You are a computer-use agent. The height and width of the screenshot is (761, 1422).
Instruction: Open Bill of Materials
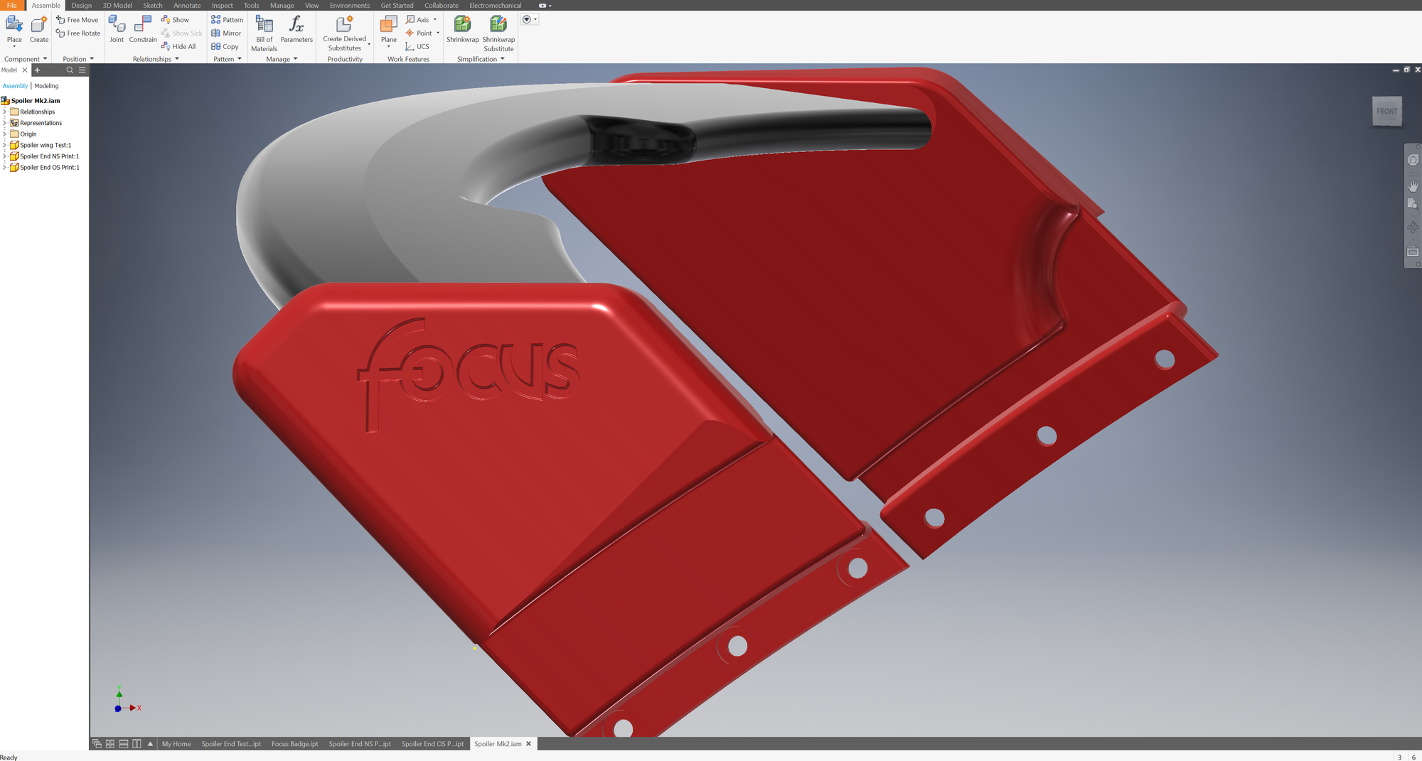point(264,25)
